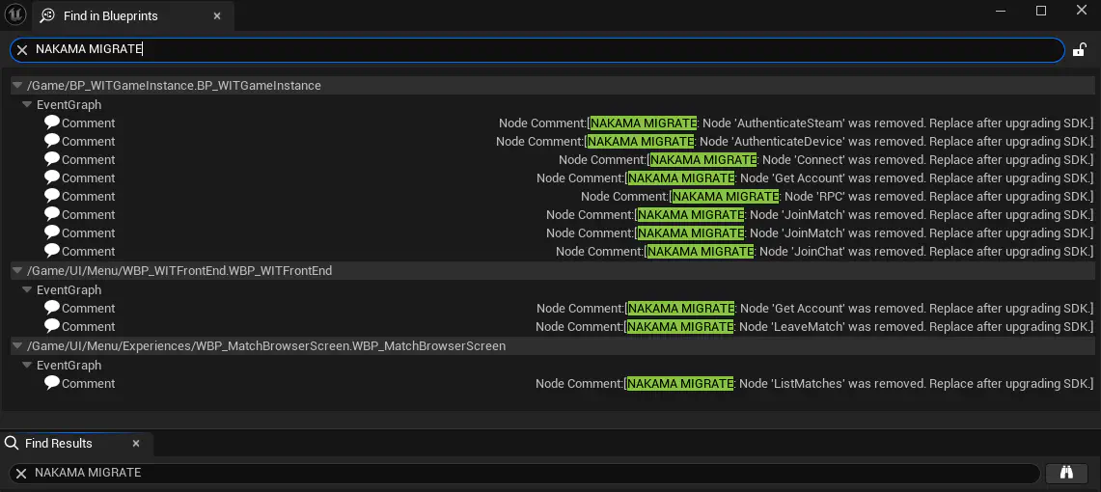Viewport: 1101px width, 492px height.
Task: Select the Node 'Connect' was removed comment text
Action: tap(826, 159)
